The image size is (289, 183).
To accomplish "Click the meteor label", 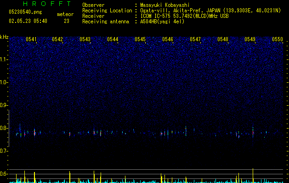I will tap(65, 14).
